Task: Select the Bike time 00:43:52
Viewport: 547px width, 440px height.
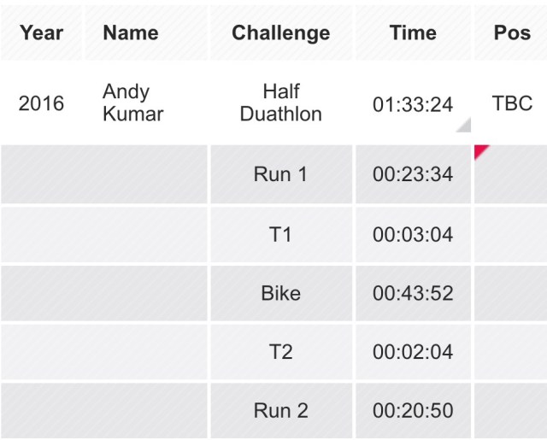Action: 413,293
